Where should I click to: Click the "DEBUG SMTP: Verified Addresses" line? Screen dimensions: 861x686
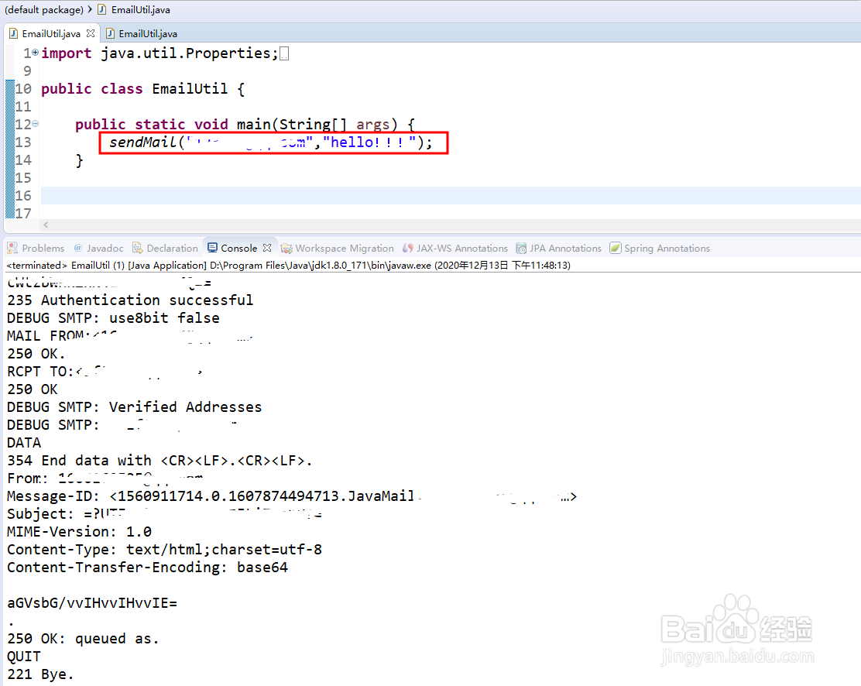click(x=135, y=407)
